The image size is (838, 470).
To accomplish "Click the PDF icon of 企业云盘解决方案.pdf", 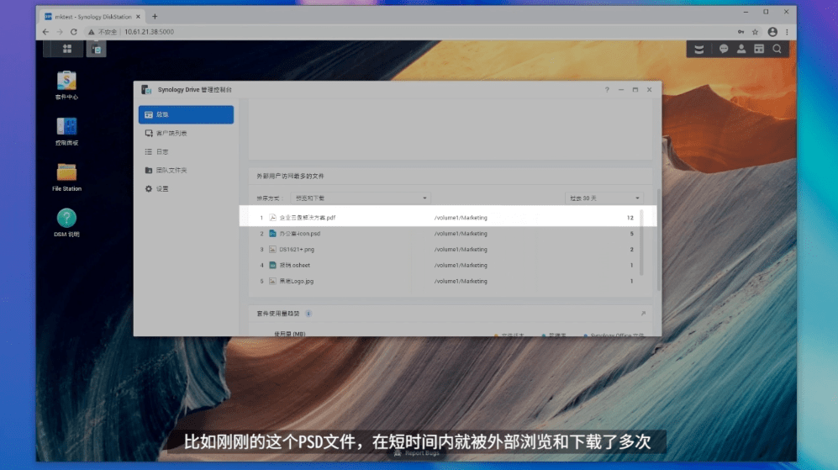I will [272, 218].
